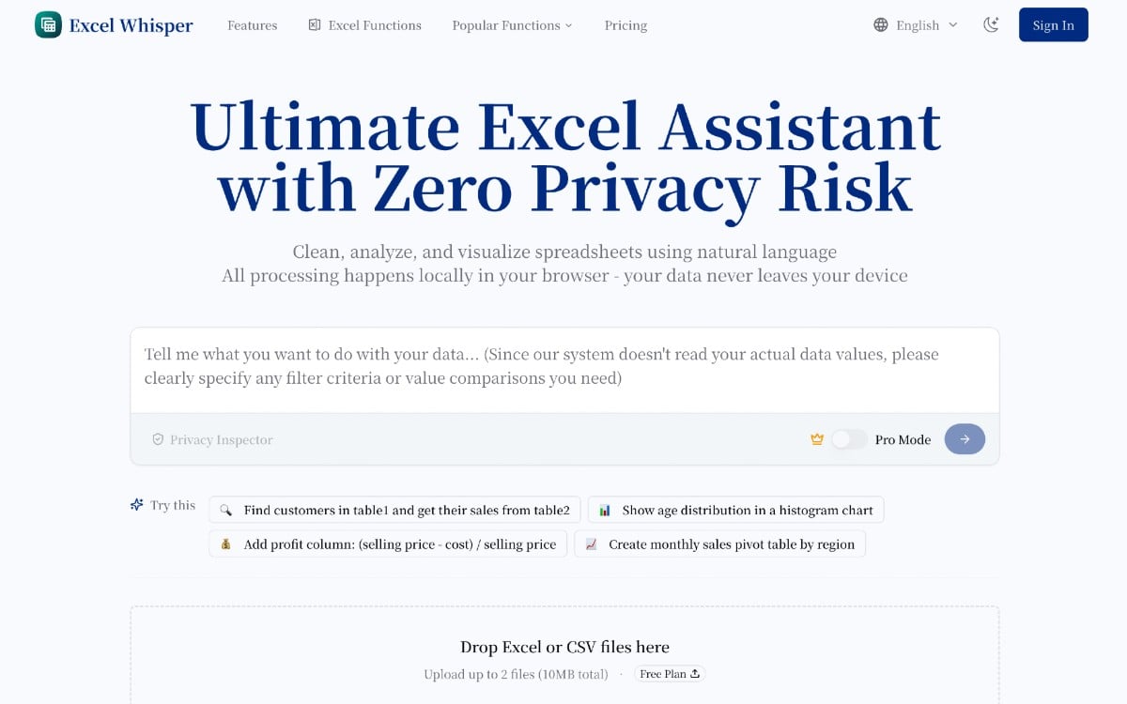Click the globe language icon
The image size is (1127, 704).
coord(880,25)
